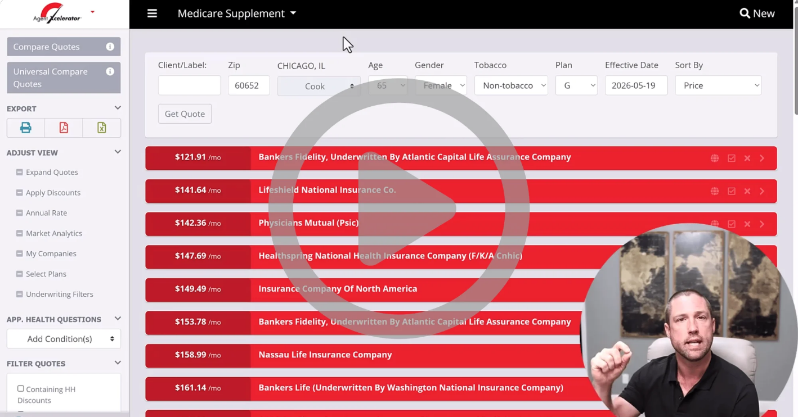This screenshot has width=798, height=417.
Task: Open the Age dropdown
Action: pyautogui.click(x=388, y=85)
